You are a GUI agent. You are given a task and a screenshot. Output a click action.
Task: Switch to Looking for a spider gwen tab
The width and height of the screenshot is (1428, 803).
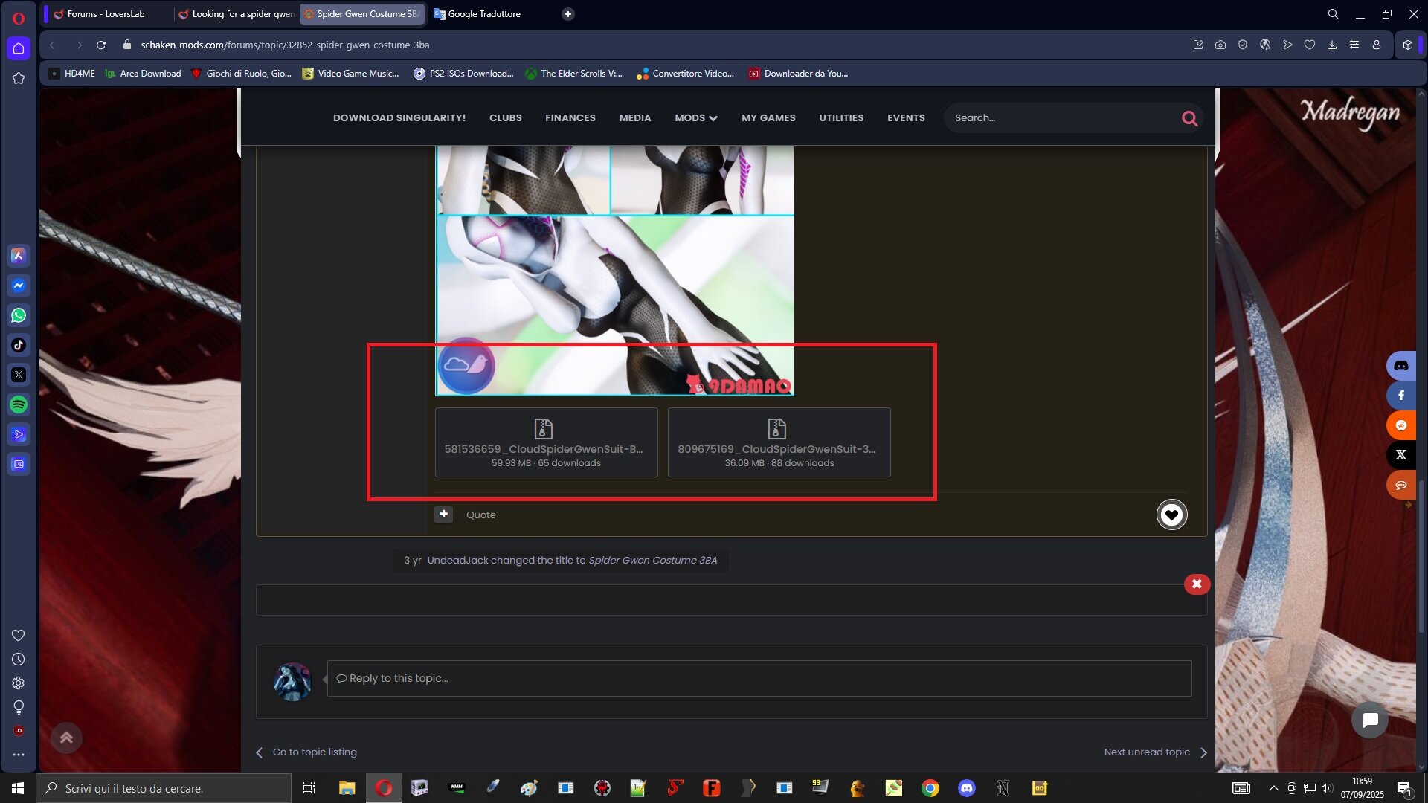click(x=236, y=14)
